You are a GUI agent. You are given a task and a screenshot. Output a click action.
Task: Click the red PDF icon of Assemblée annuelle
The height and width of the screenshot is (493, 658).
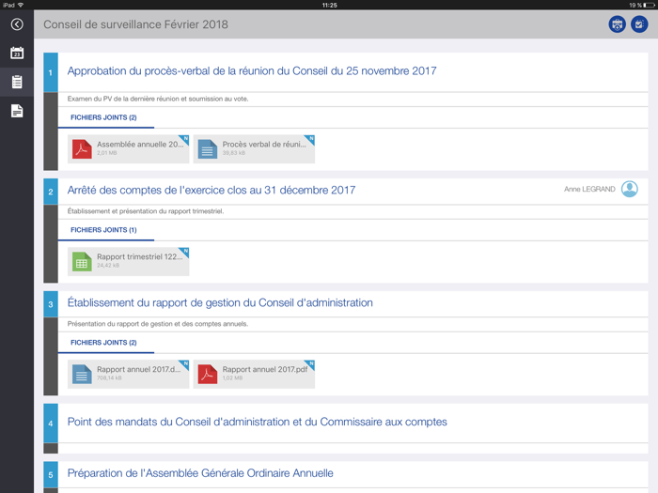click(82, 149)
